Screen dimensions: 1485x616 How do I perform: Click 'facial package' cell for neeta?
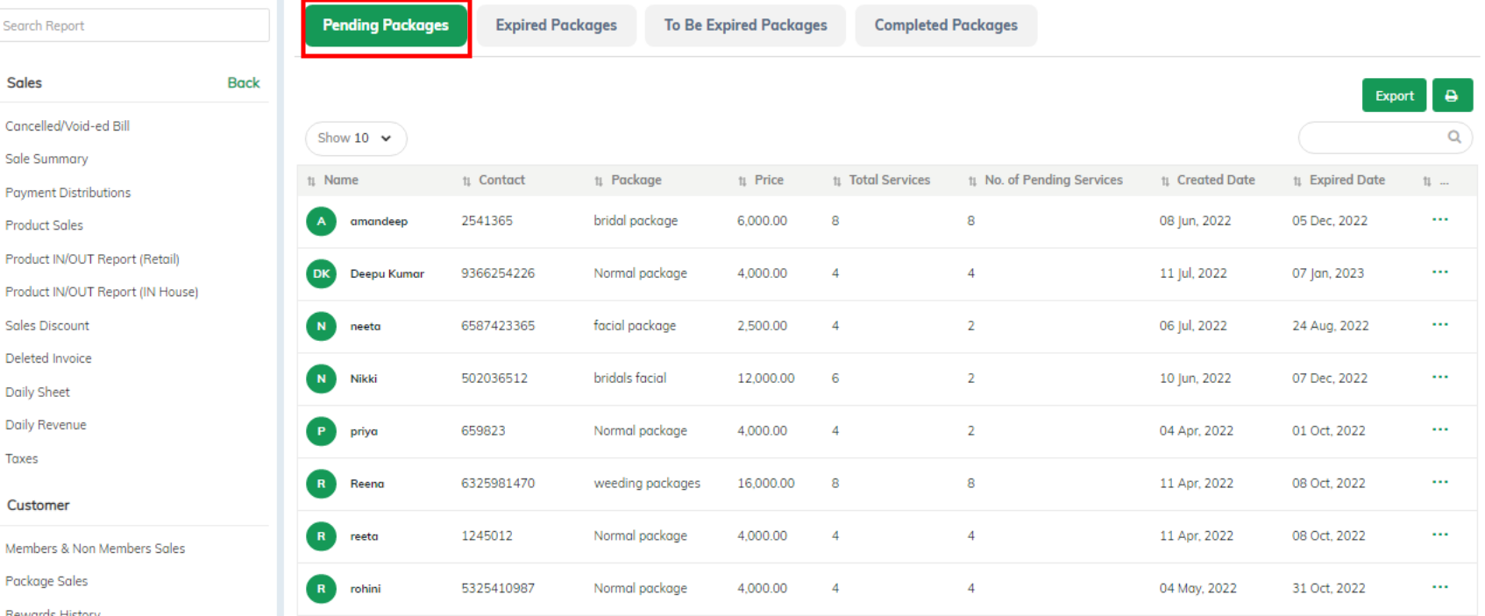pos(635,326)
